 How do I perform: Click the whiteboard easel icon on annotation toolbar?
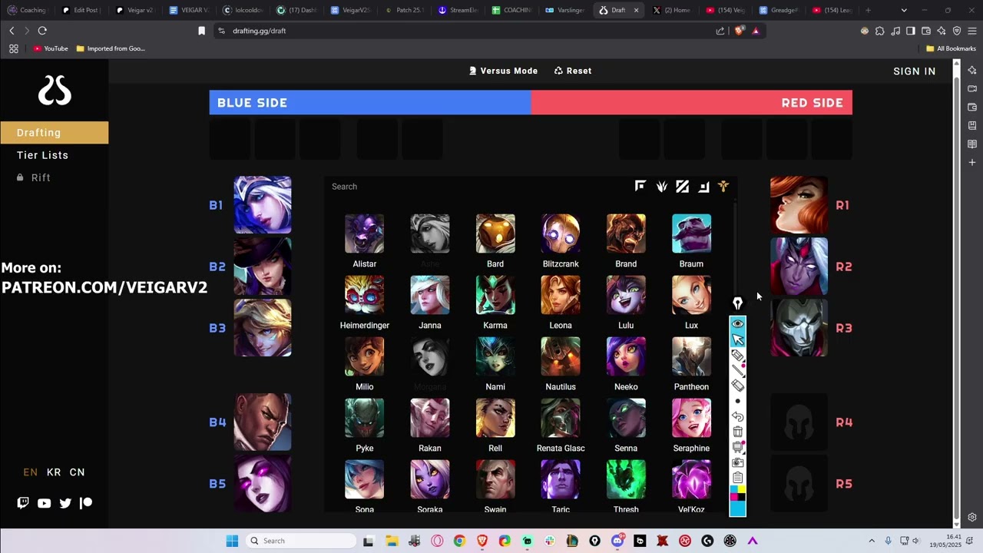click(737, 447)
